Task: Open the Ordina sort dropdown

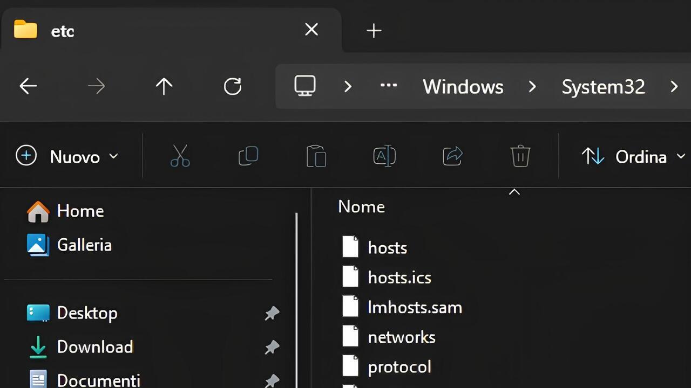Action: click(633, 156)
